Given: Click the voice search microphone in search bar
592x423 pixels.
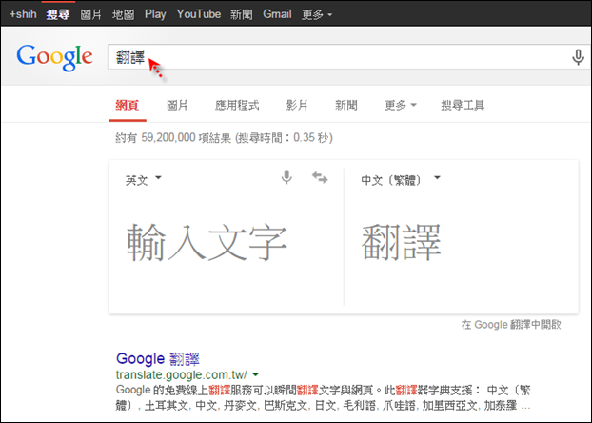Looking at the screenshot, I should tap(578, 57).
